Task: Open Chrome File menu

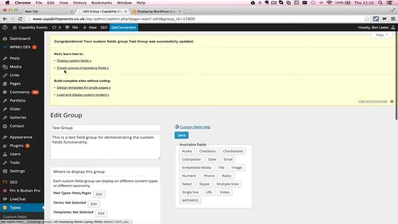Action: (39, 2)
